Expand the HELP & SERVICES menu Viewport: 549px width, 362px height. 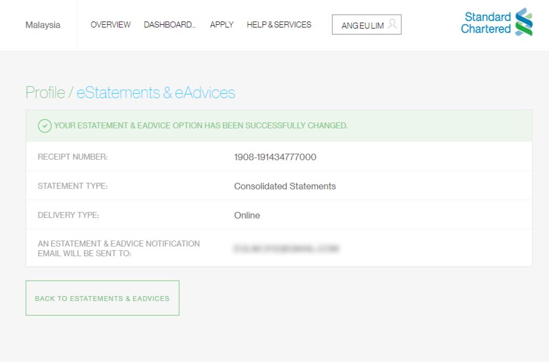[279, 25]
